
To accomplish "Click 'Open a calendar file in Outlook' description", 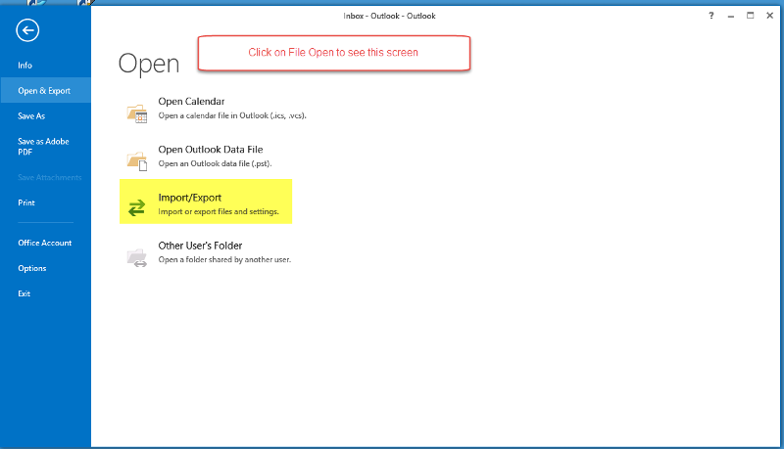I will (x=232, y=115).
